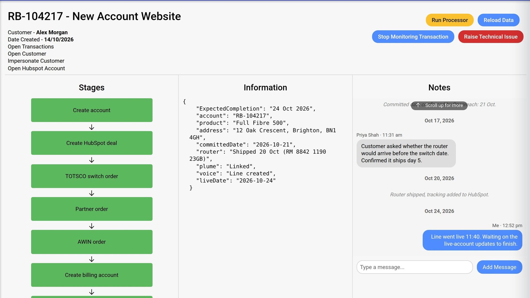Screen dimensions: 530x298
Task: Select the Create account stage
Action: 92,110
